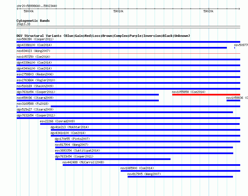The width and height of the screenshot is (248, 196).
Task: Click the nsv586390 (Cooper2011) variant label
Action: [35, 39]
